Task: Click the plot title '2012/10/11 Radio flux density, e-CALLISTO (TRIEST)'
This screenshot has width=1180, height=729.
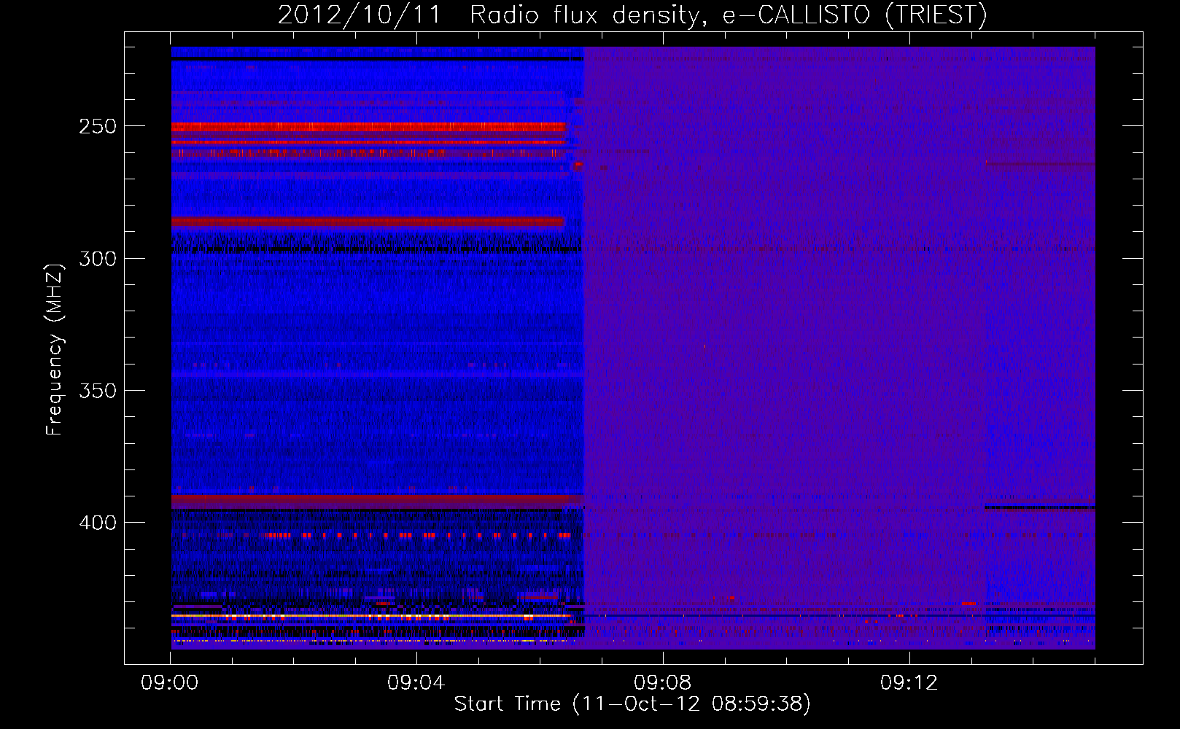Action: click(x=632, y=15)
